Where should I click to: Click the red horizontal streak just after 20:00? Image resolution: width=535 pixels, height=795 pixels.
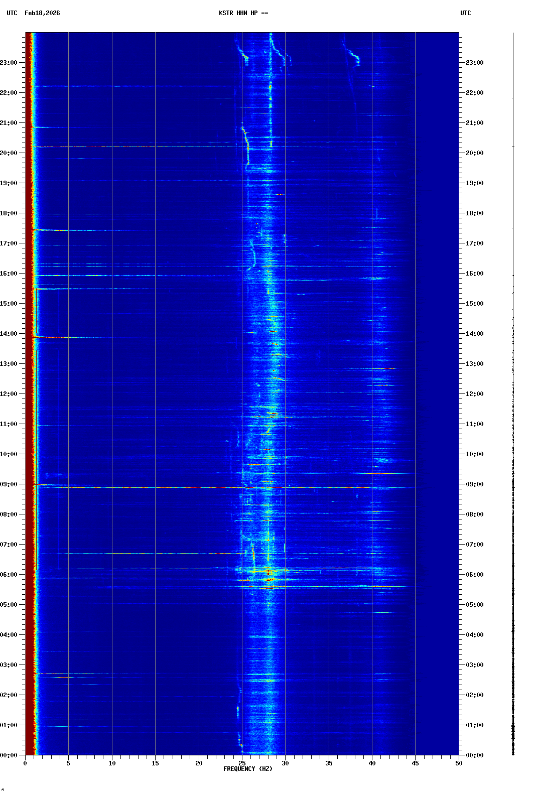pyautogui.click(x=90, y=147)
